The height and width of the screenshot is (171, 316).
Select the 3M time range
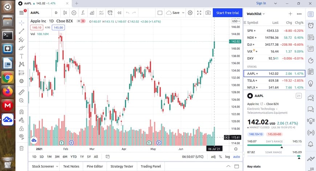(x=57, y=157)
